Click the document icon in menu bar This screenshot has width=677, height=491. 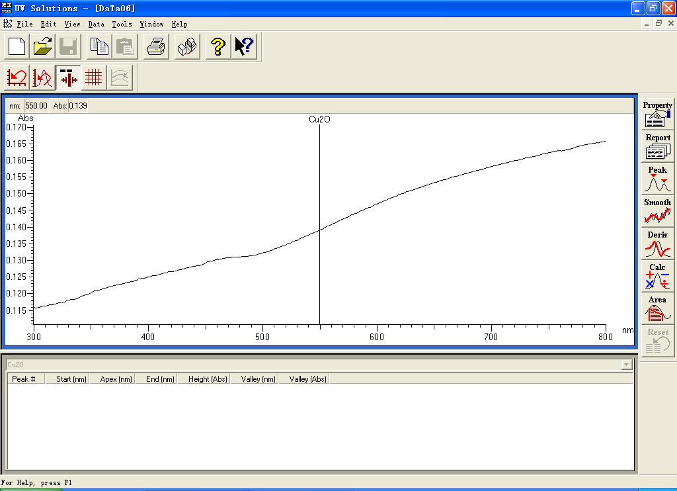tap(7, 24)
